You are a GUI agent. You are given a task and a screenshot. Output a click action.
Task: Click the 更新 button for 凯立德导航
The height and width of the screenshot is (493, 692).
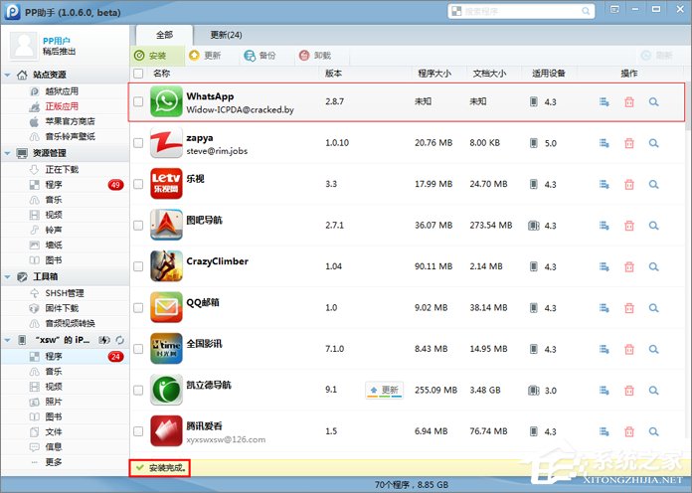[383, 389]
